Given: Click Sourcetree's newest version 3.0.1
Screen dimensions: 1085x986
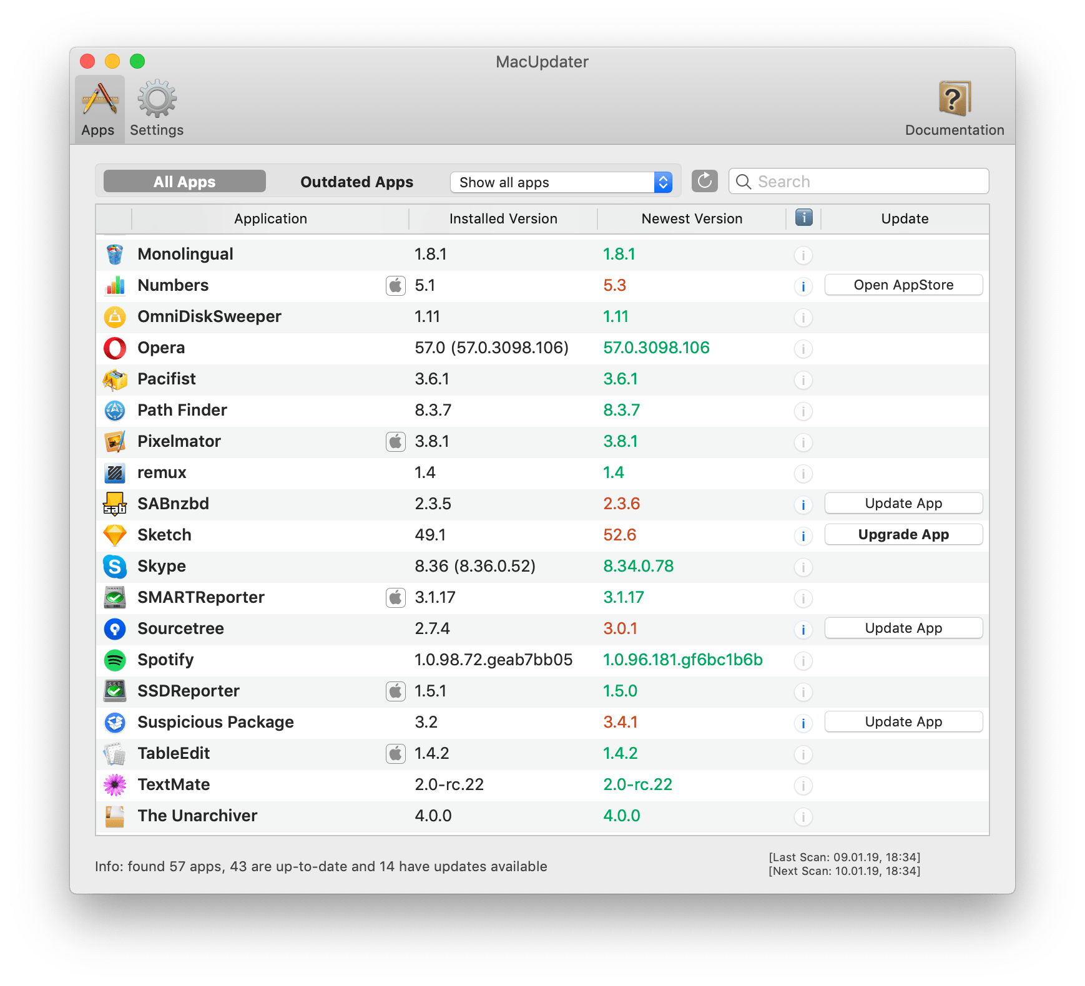Looking at the screenshot, I should 620,628.
